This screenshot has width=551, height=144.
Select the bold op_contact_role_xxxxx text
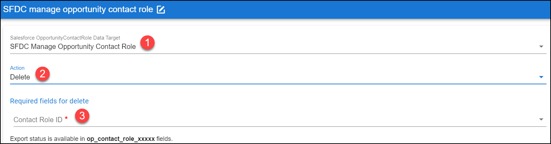point(121,139)
